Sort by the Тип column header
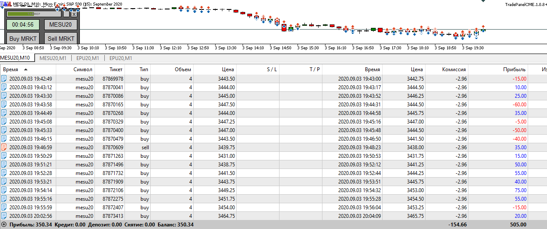The width and height of the screenshot is (547, 229). pos(144,69)
